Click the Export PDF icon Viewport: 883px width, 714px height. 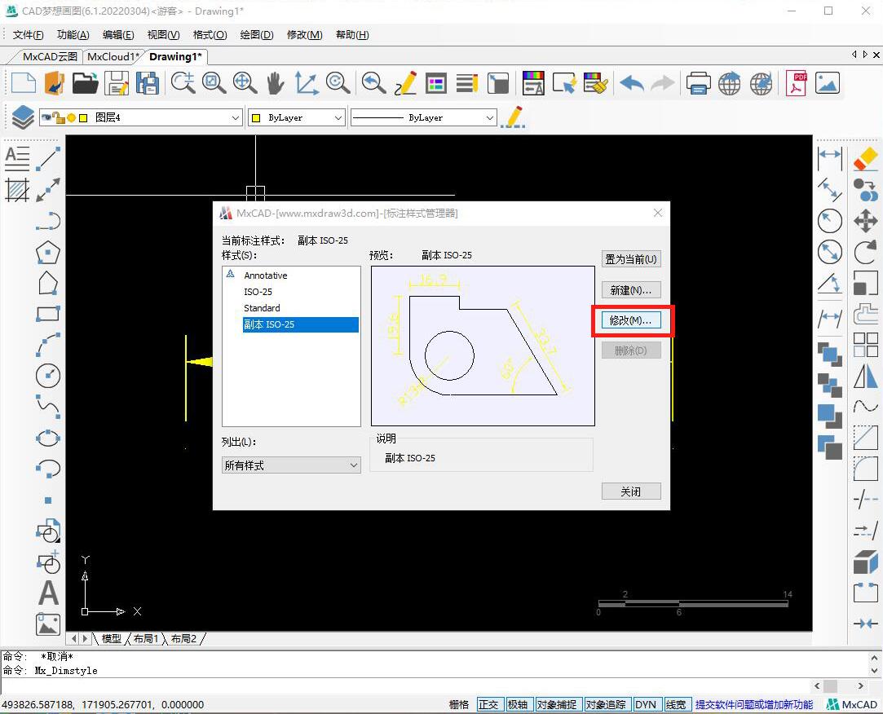pos(796,83)
